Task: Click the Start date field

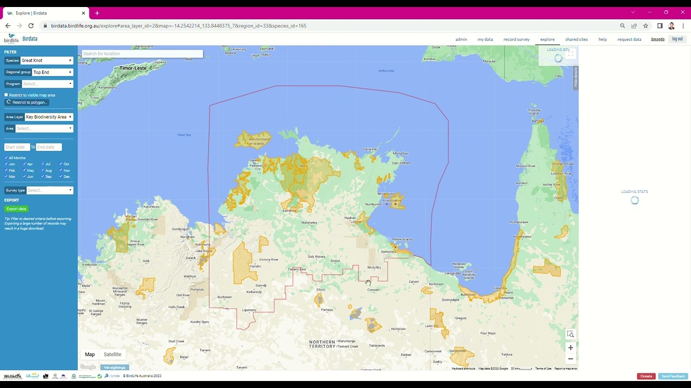Action: click(17, 147)
